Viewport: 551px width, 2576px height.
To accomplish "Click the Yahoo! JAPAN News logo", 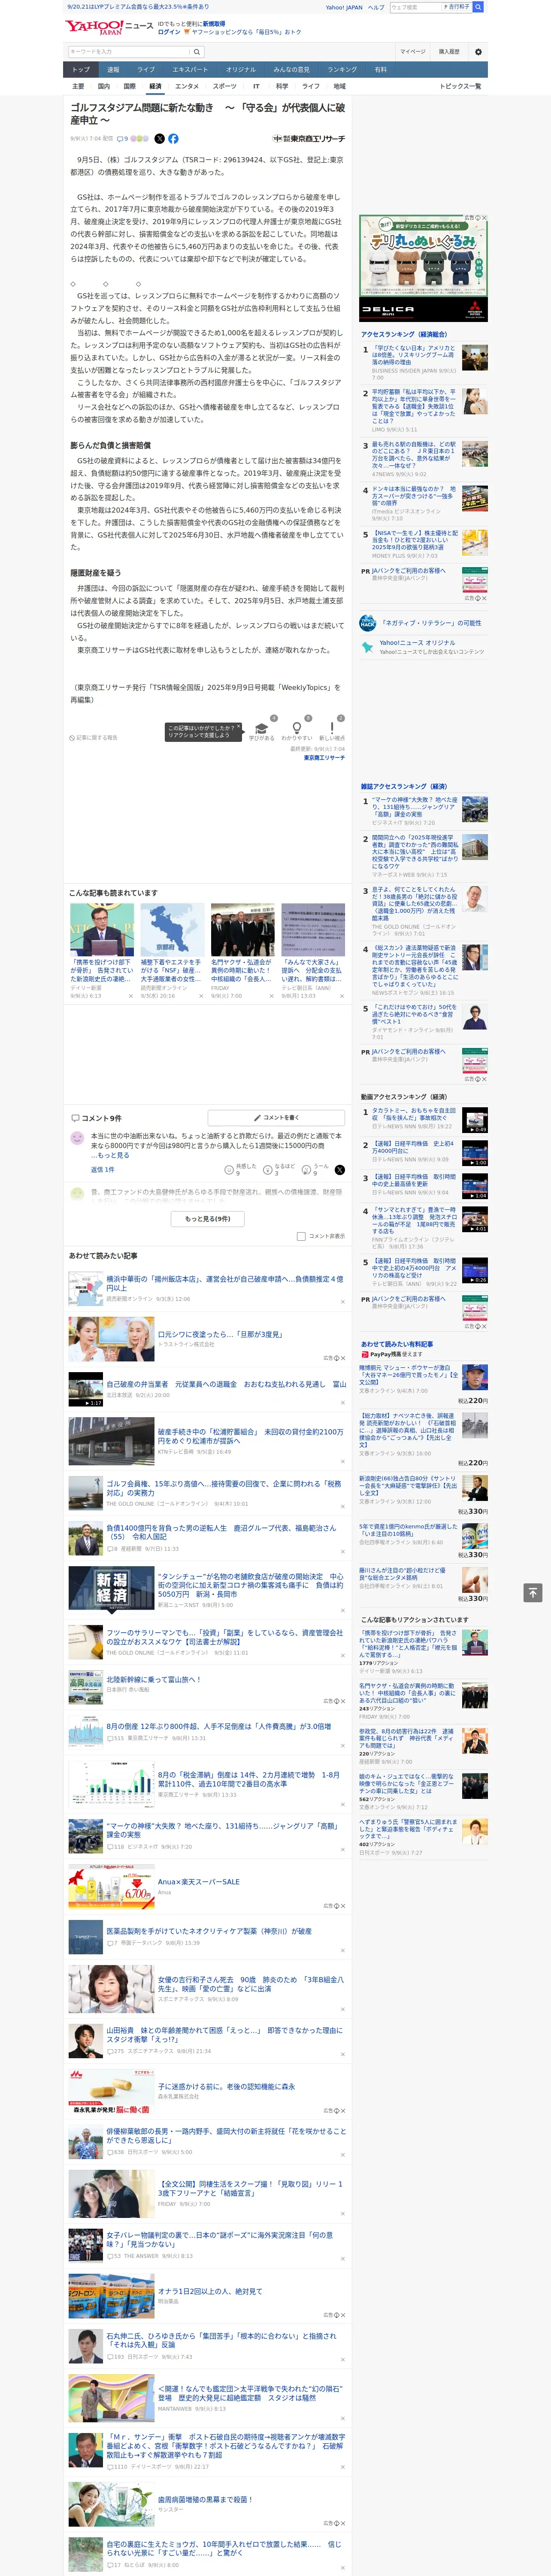I will [x=109, y=27].
